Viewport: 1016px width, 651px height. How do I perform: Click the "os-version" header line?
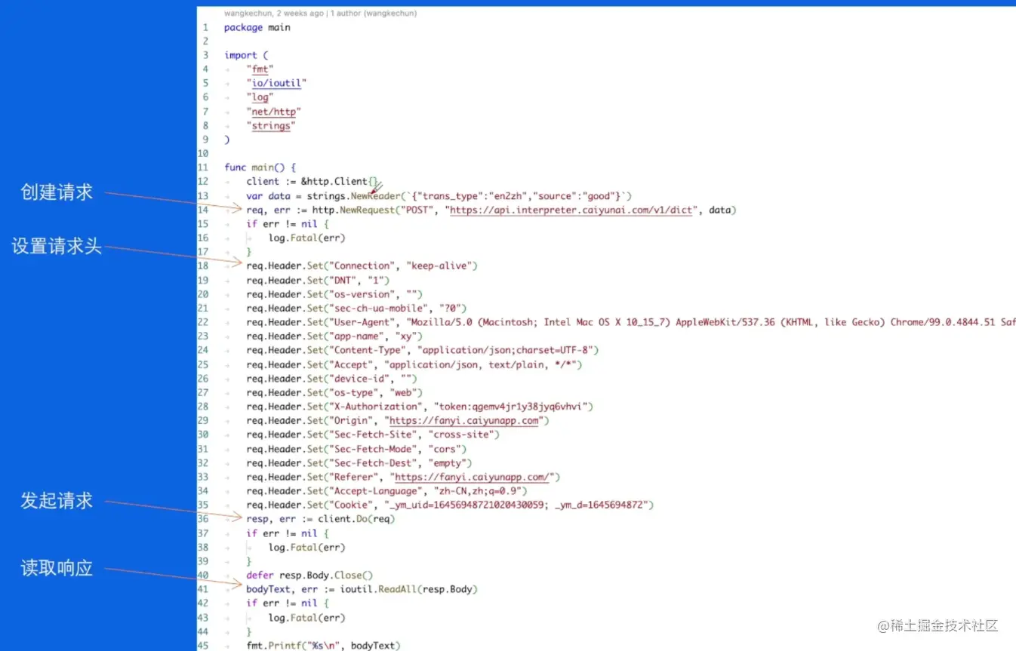[334, 294]
